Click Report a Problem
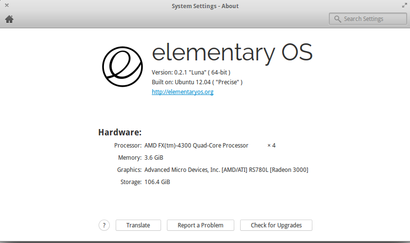410x243 pixels. click(x=200, y=225)
